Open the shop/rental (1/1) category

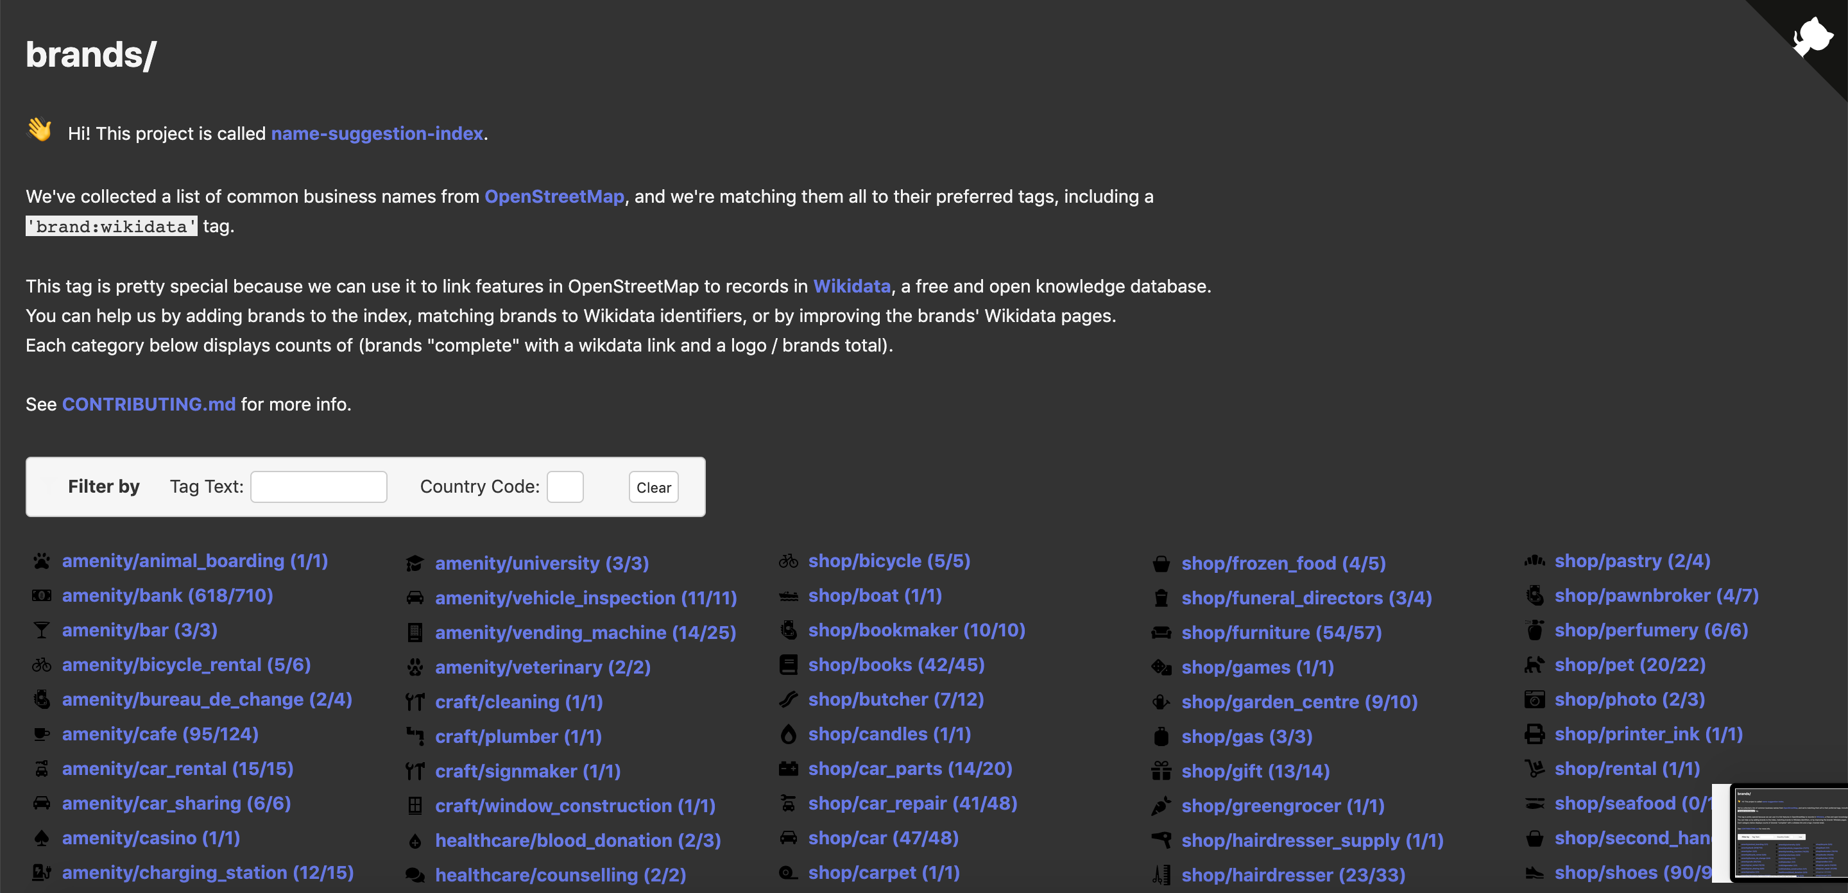tap(1628, 769)
